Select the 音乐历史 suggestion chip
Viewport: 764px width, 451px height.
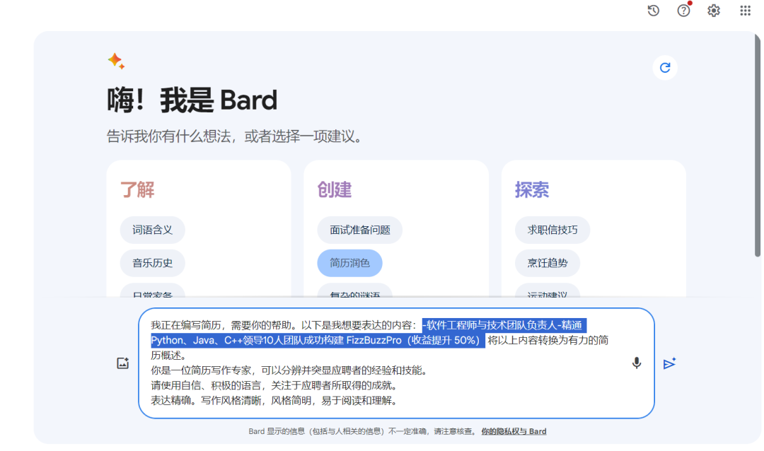pyautogui.click(x=153, y=263)
